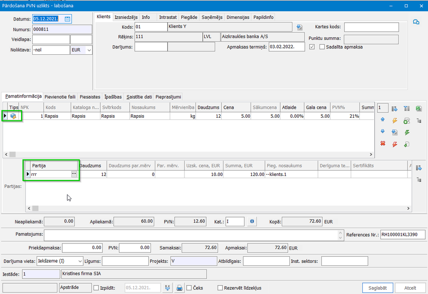
Task: Open the Pievienotie faili tab
Action: (x=60, y=97)
